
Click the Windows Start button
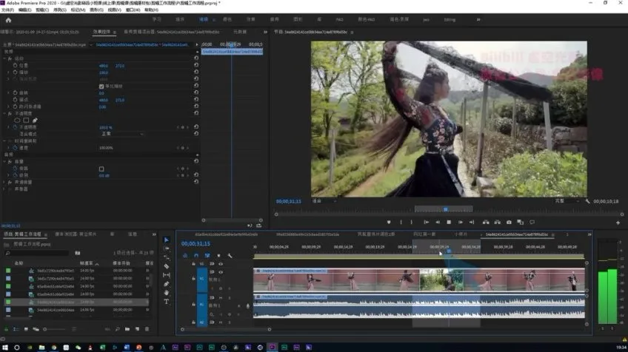(x=5, y=347)
